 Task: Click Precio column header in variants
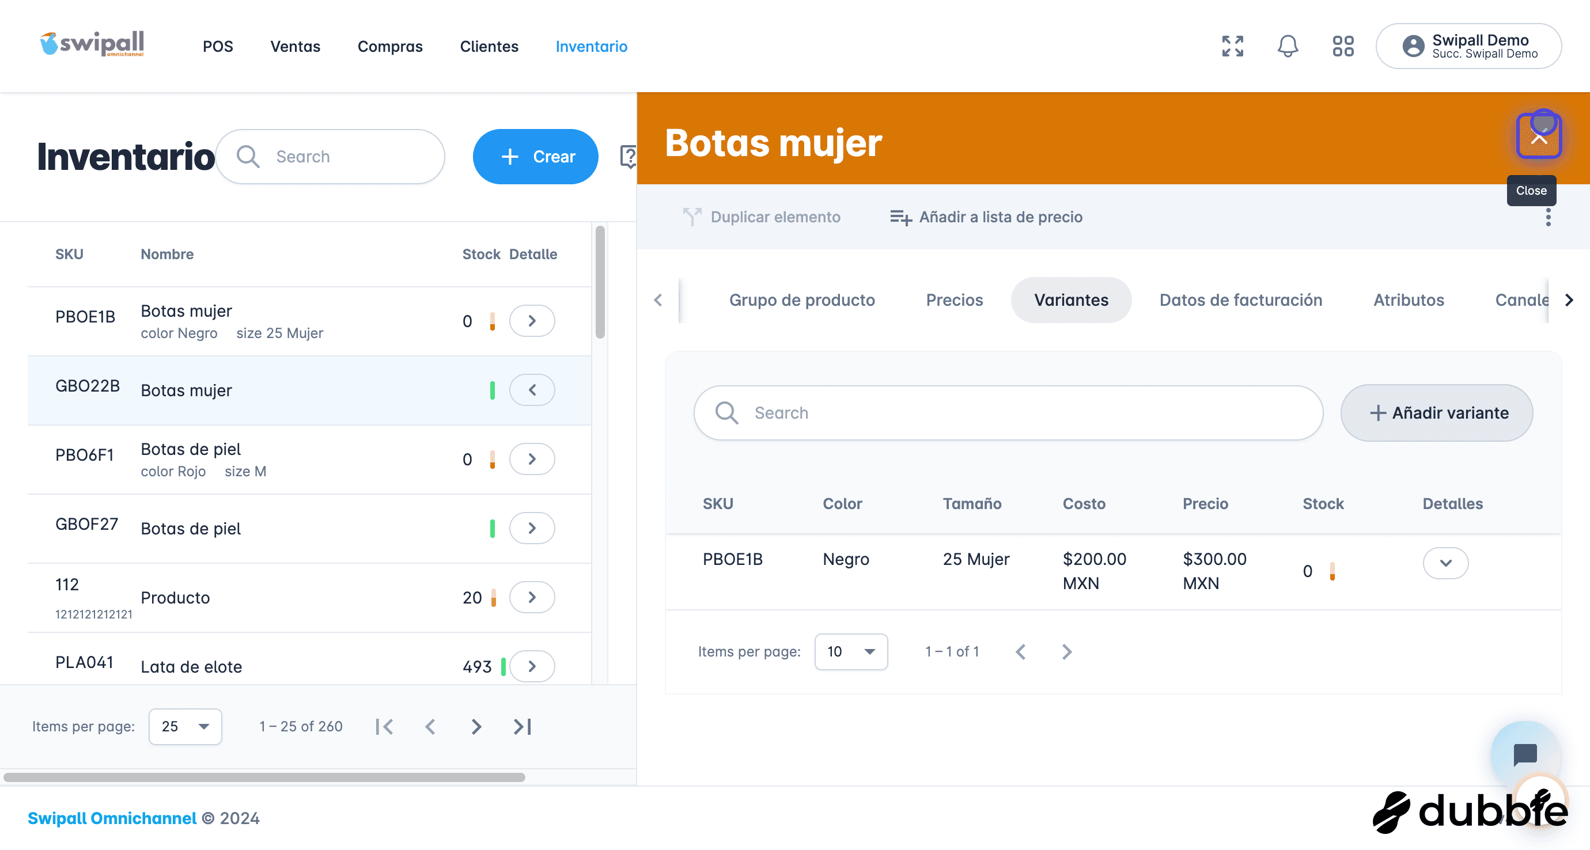(x=1205, y=503)
